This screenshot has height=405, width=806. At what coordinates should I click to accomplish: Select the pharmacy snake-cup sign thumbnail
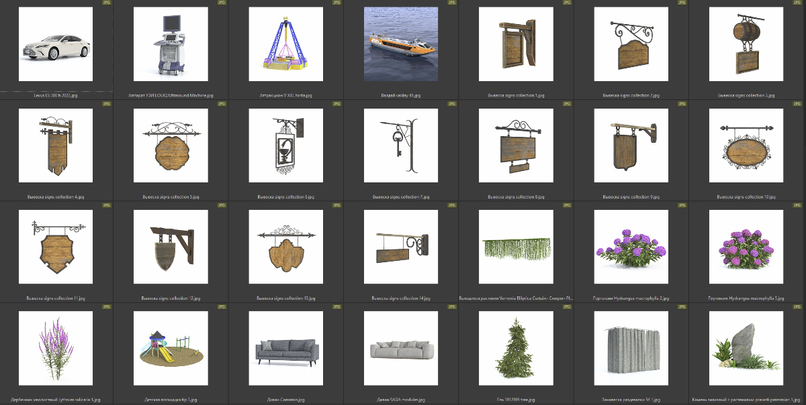click(286, 146)
